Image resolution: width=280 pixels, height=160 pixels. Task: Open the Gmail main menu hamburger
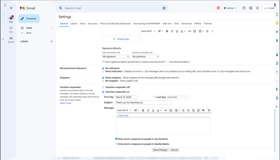11,8
